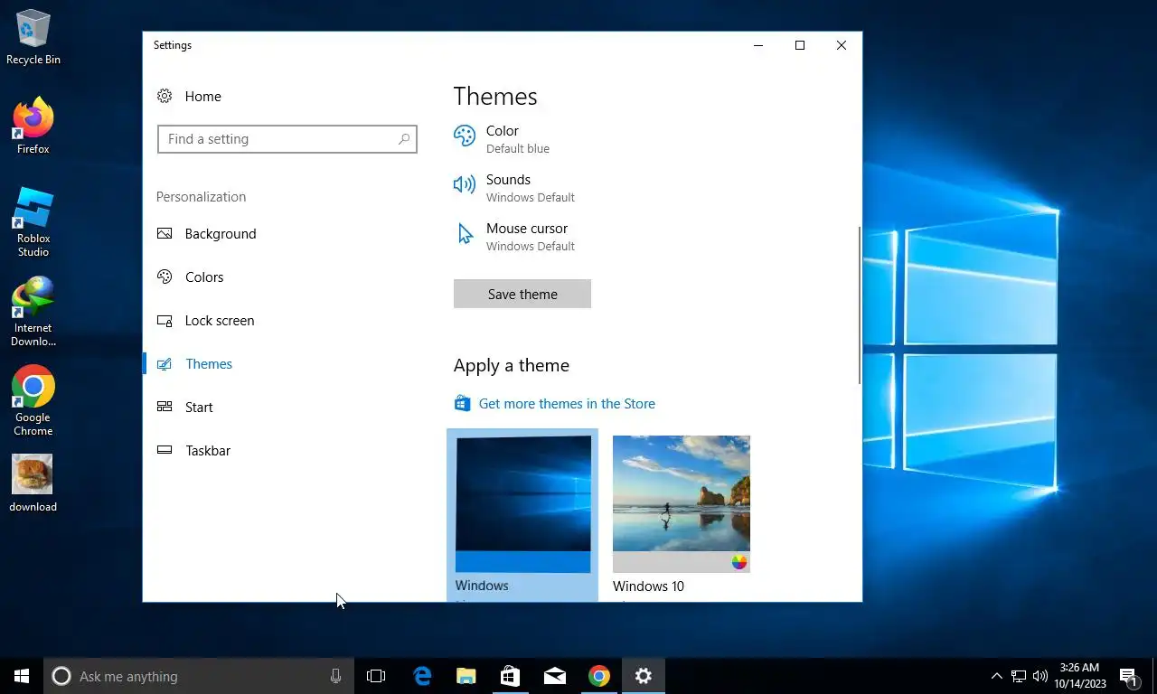This screenshot has width=1157, height=694.
Task: Open Google Chrome desktop shortcut
Action: pos(33,401)
